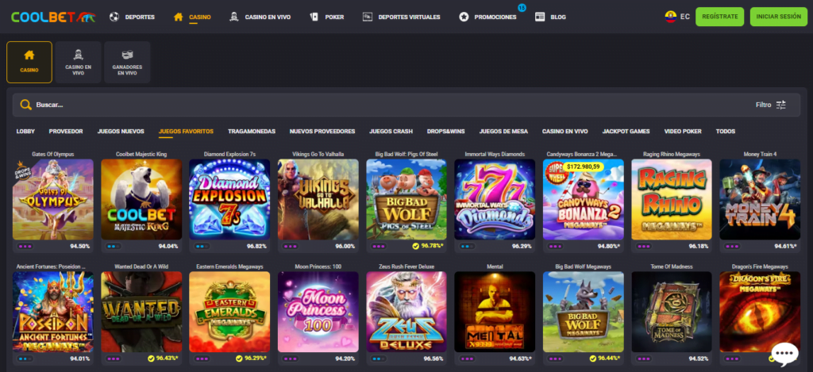The image size is (813, 372).
Task: Click the house icon beside Casino in navbar
Action: 179,17
